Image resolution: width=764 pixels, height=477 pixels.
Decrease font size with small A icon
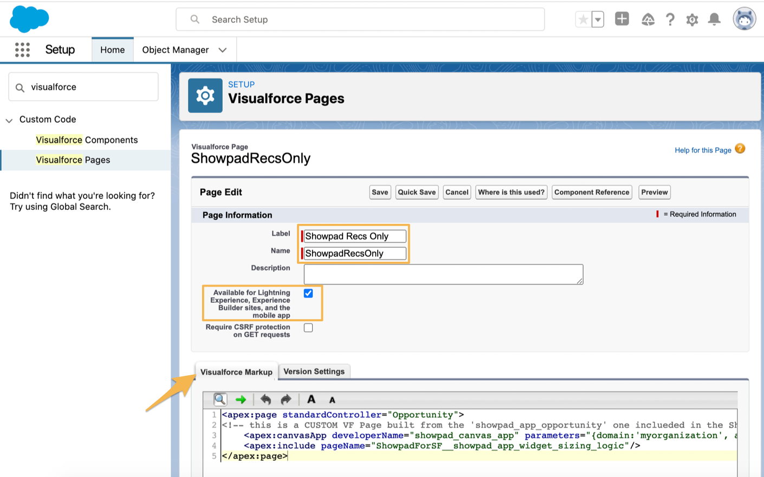332,400
